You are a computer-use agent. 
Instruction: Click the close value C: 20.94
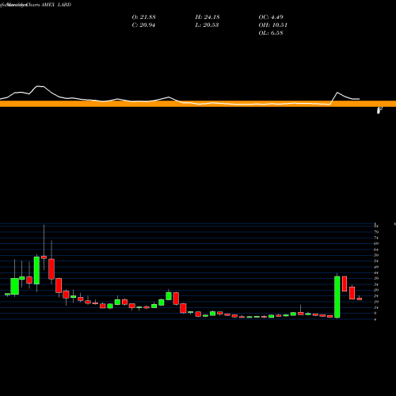pos(143,25)
